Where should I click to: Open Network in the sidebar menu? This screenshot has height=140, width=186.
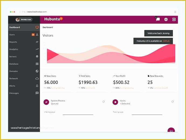tap(24, 78)
